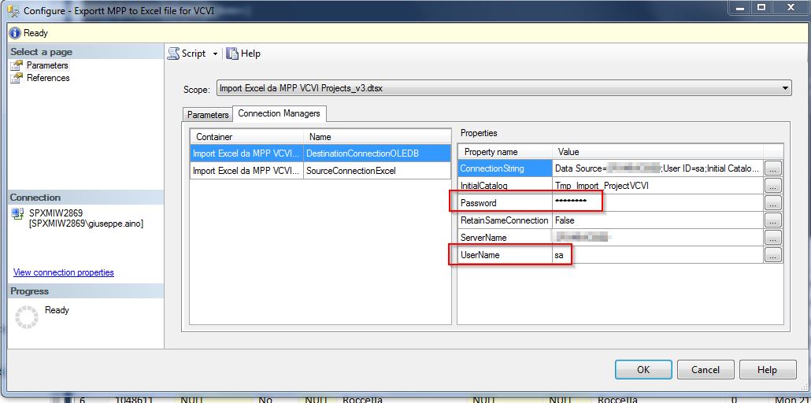Select the InitialCatalog property
This screenshot has height=403, width=811.
505,185
